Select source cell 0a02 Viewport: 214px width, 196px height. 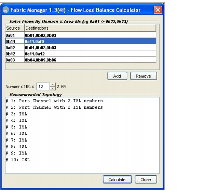tap(15, 48)
